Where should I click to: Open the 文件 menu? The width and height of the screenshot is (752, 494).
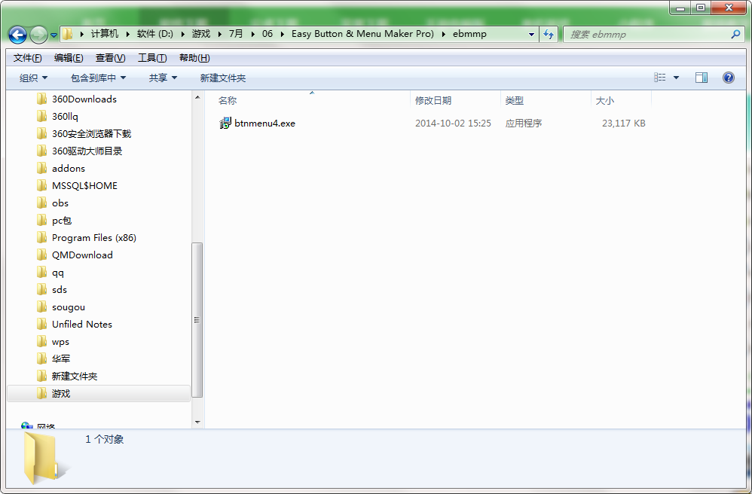(27, 57)
